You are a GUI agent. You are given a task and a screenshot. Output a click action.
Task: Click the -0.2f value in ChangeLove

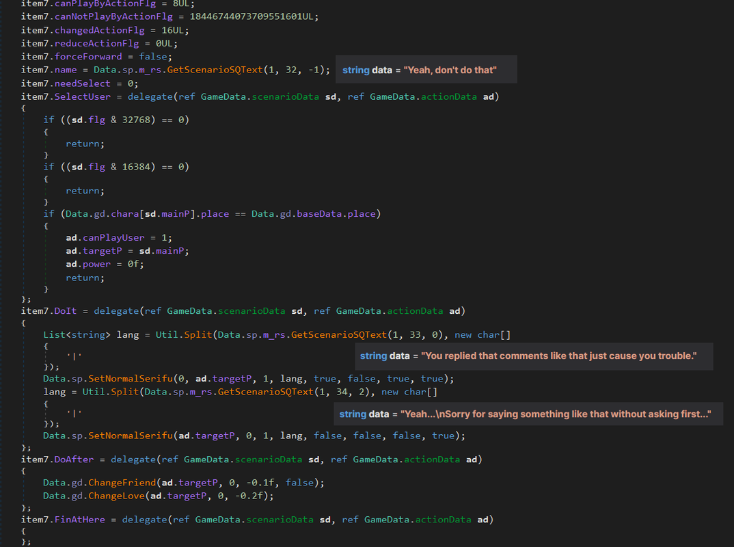coord(249,496)
